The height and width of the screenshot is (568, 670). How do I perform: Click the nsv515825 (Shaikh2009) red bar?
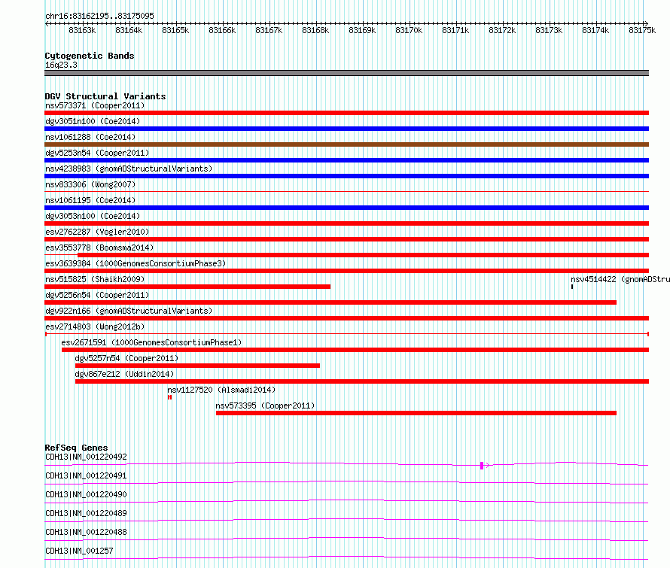point(187,287)
